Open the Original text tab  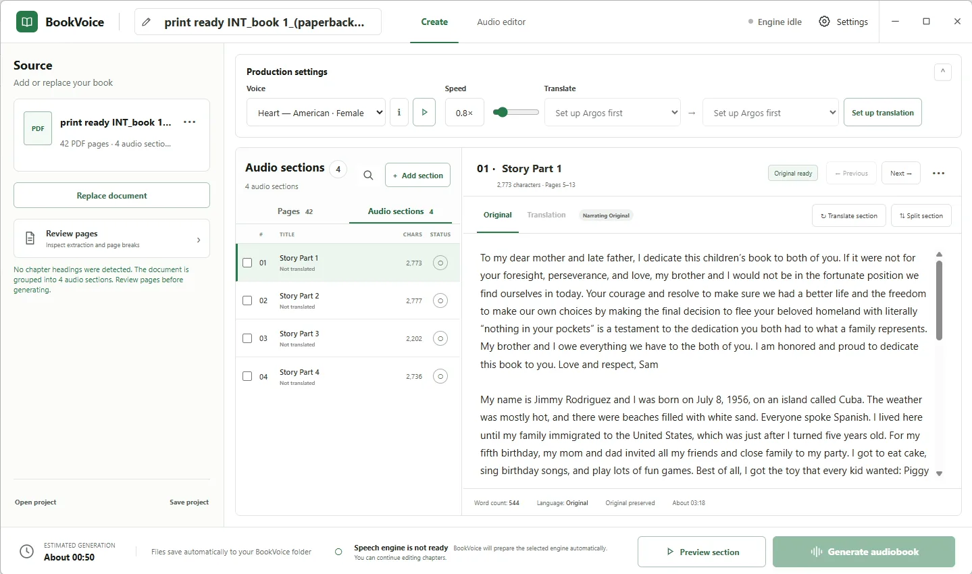click(498, 215)
